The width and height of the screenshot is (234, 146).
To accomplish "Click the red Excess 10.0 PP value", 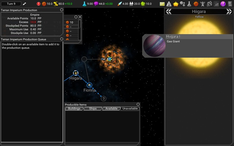I will coord(36,22).
